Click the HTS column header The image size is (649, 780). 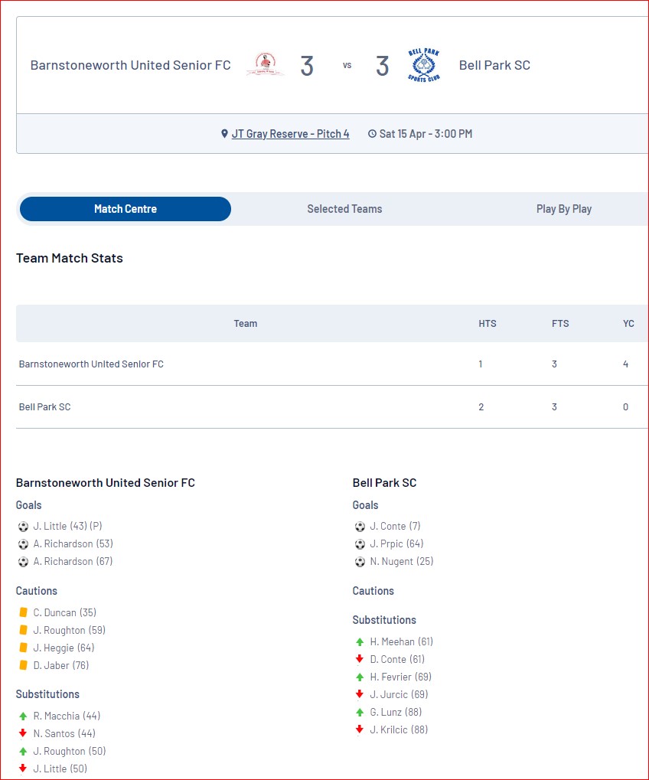(x=488, y=323)
